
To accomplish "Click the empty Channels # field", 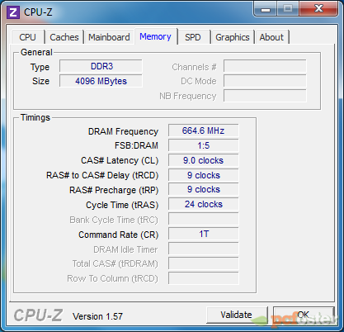I will [265, 67].
